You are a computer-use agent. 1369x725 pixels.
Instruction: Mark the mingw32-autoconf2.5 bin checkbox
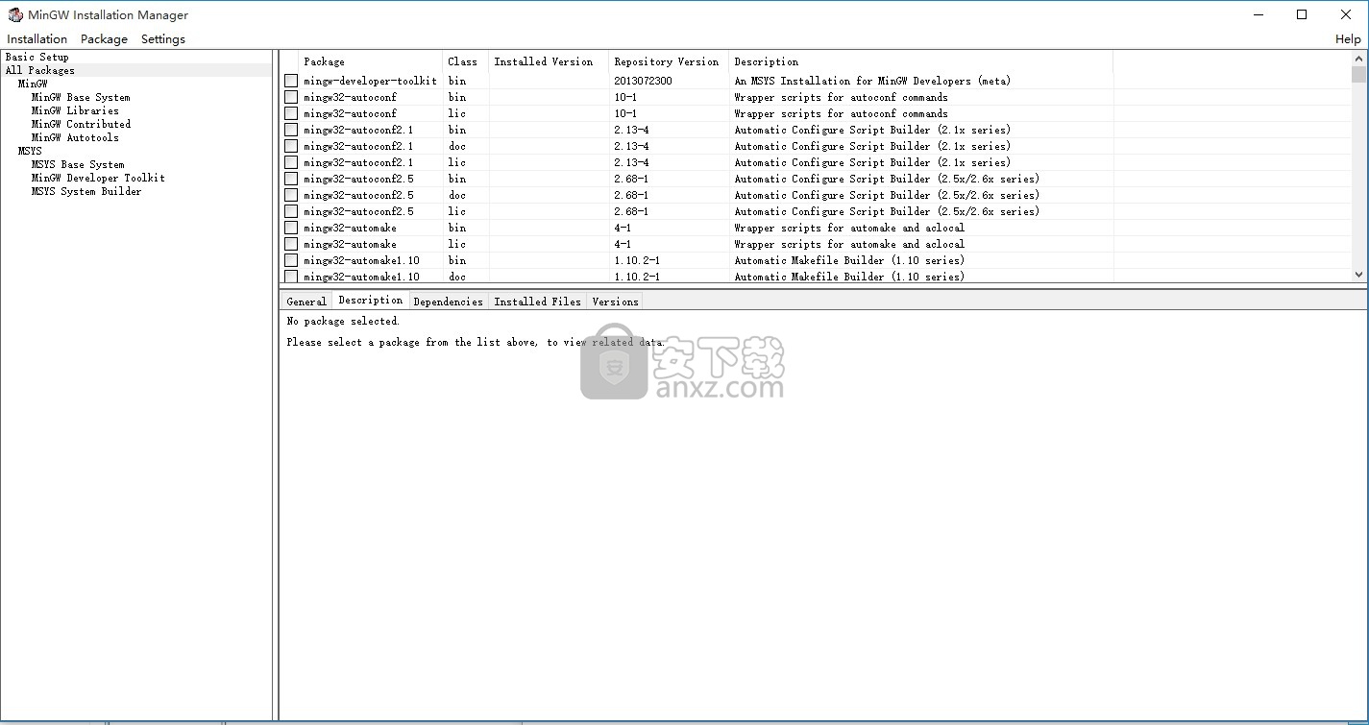tap(291, 179)
